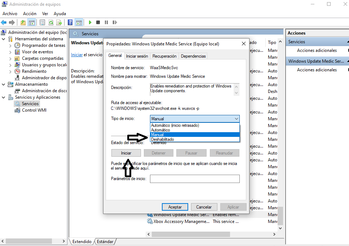
Task: Click the Stop service square icon
Action: (x=98, y=22)
